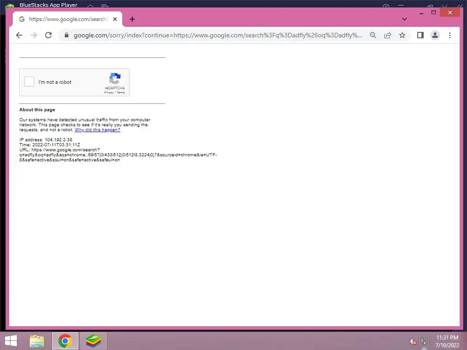Click the reCAPTCHA logo
Image resolution: width=467 pixels, height=350 pixels.
pyautogui.click(x=115, y=79)
